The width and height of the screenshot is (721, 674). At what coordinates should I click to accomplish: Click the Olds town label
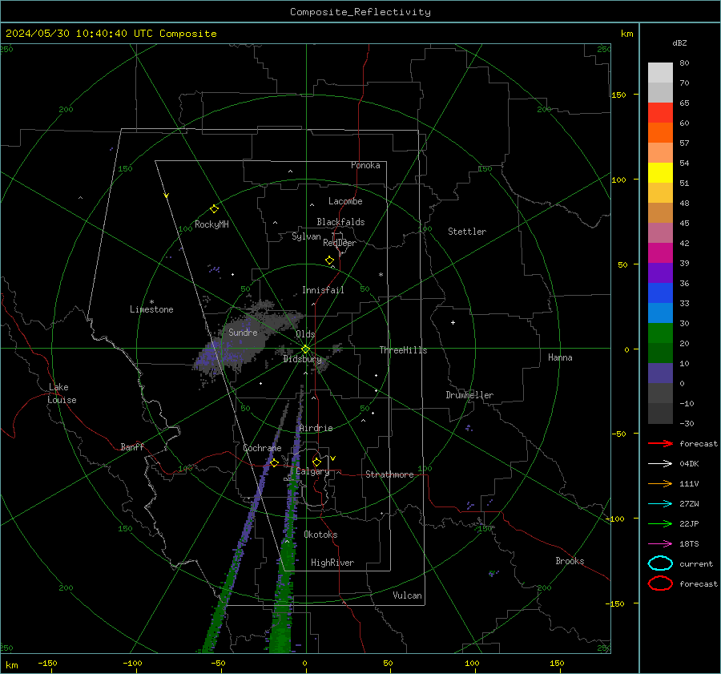(x=305, y=334)
